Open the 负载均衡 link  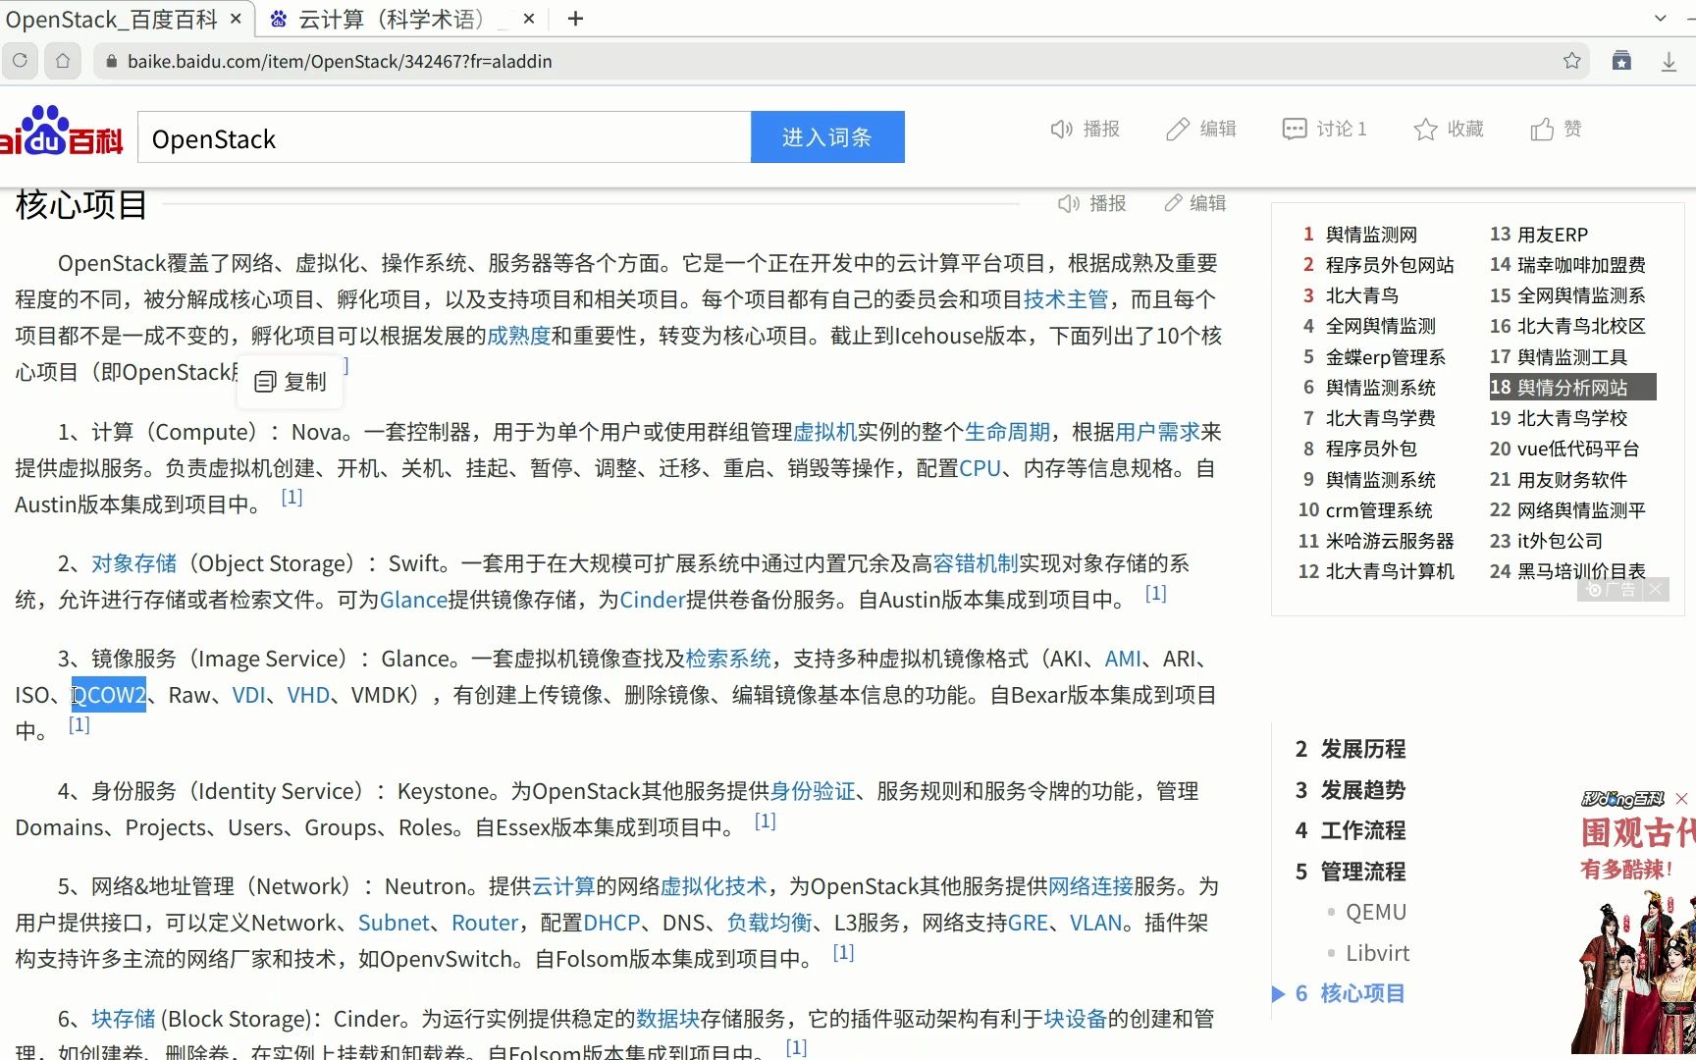tap(769, 923)
